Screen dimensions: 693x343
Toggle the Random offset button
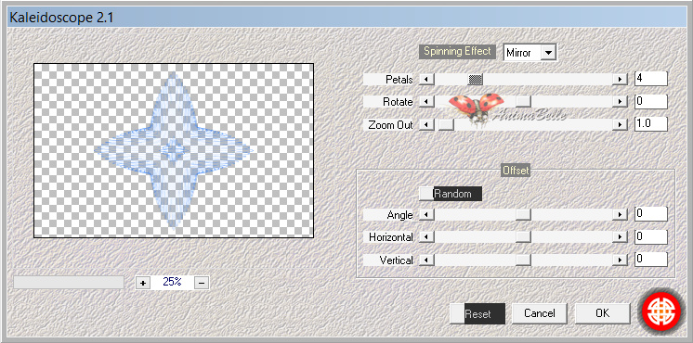pos(451,194)
